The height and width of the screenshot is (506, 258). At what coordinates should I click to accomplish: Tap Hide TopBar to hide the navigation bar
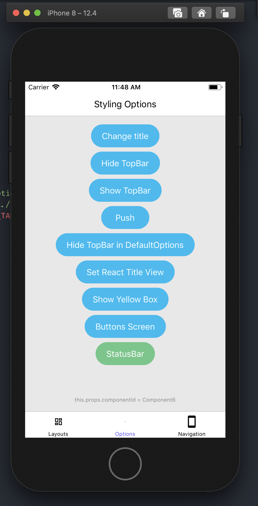[125, 163]
